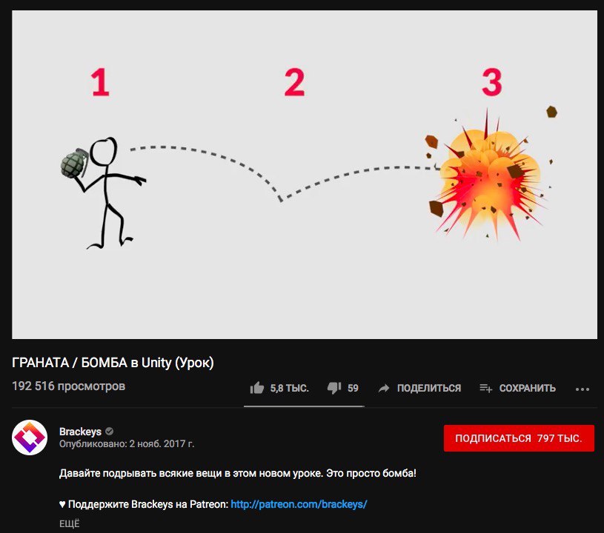Viewport: 604px width, 533px height.
Task: Open the three-dot more actions menu
Action: click(x=582, y=389)
